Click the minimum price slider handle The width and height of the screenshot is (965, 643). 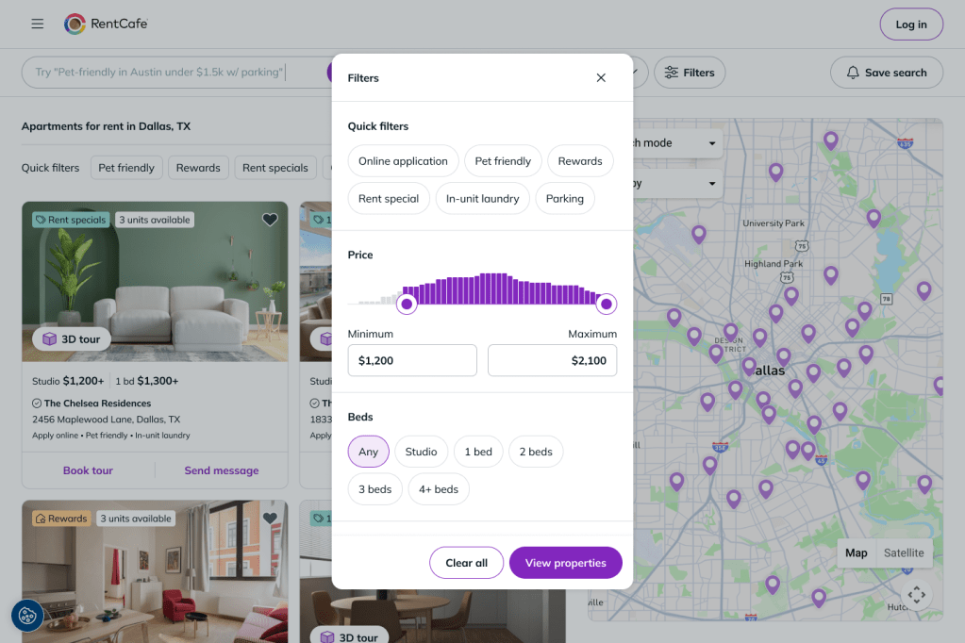coord(407,304)
